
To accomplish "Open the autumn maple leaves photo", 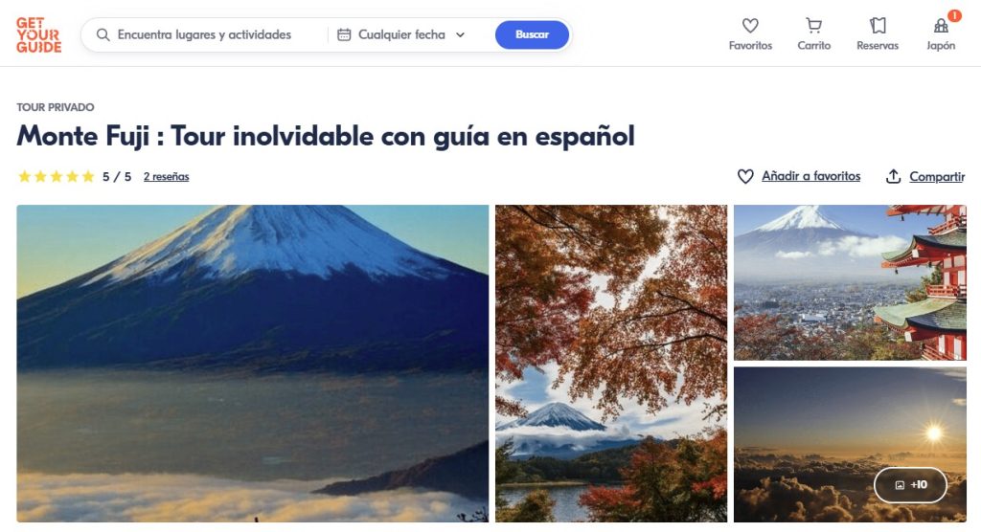I will (611, 364).
